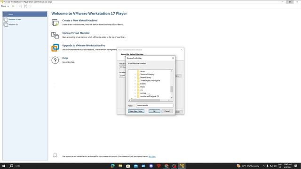
Task: Expand the xampp folder node
Action: [x=135, y=93]
